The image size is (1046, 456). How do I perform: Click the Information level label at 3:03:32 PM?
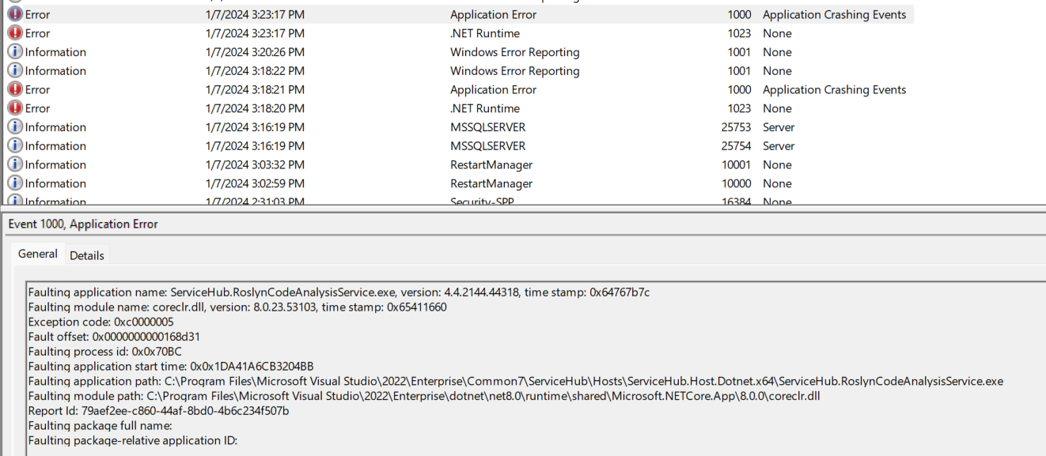pos(55,164)
